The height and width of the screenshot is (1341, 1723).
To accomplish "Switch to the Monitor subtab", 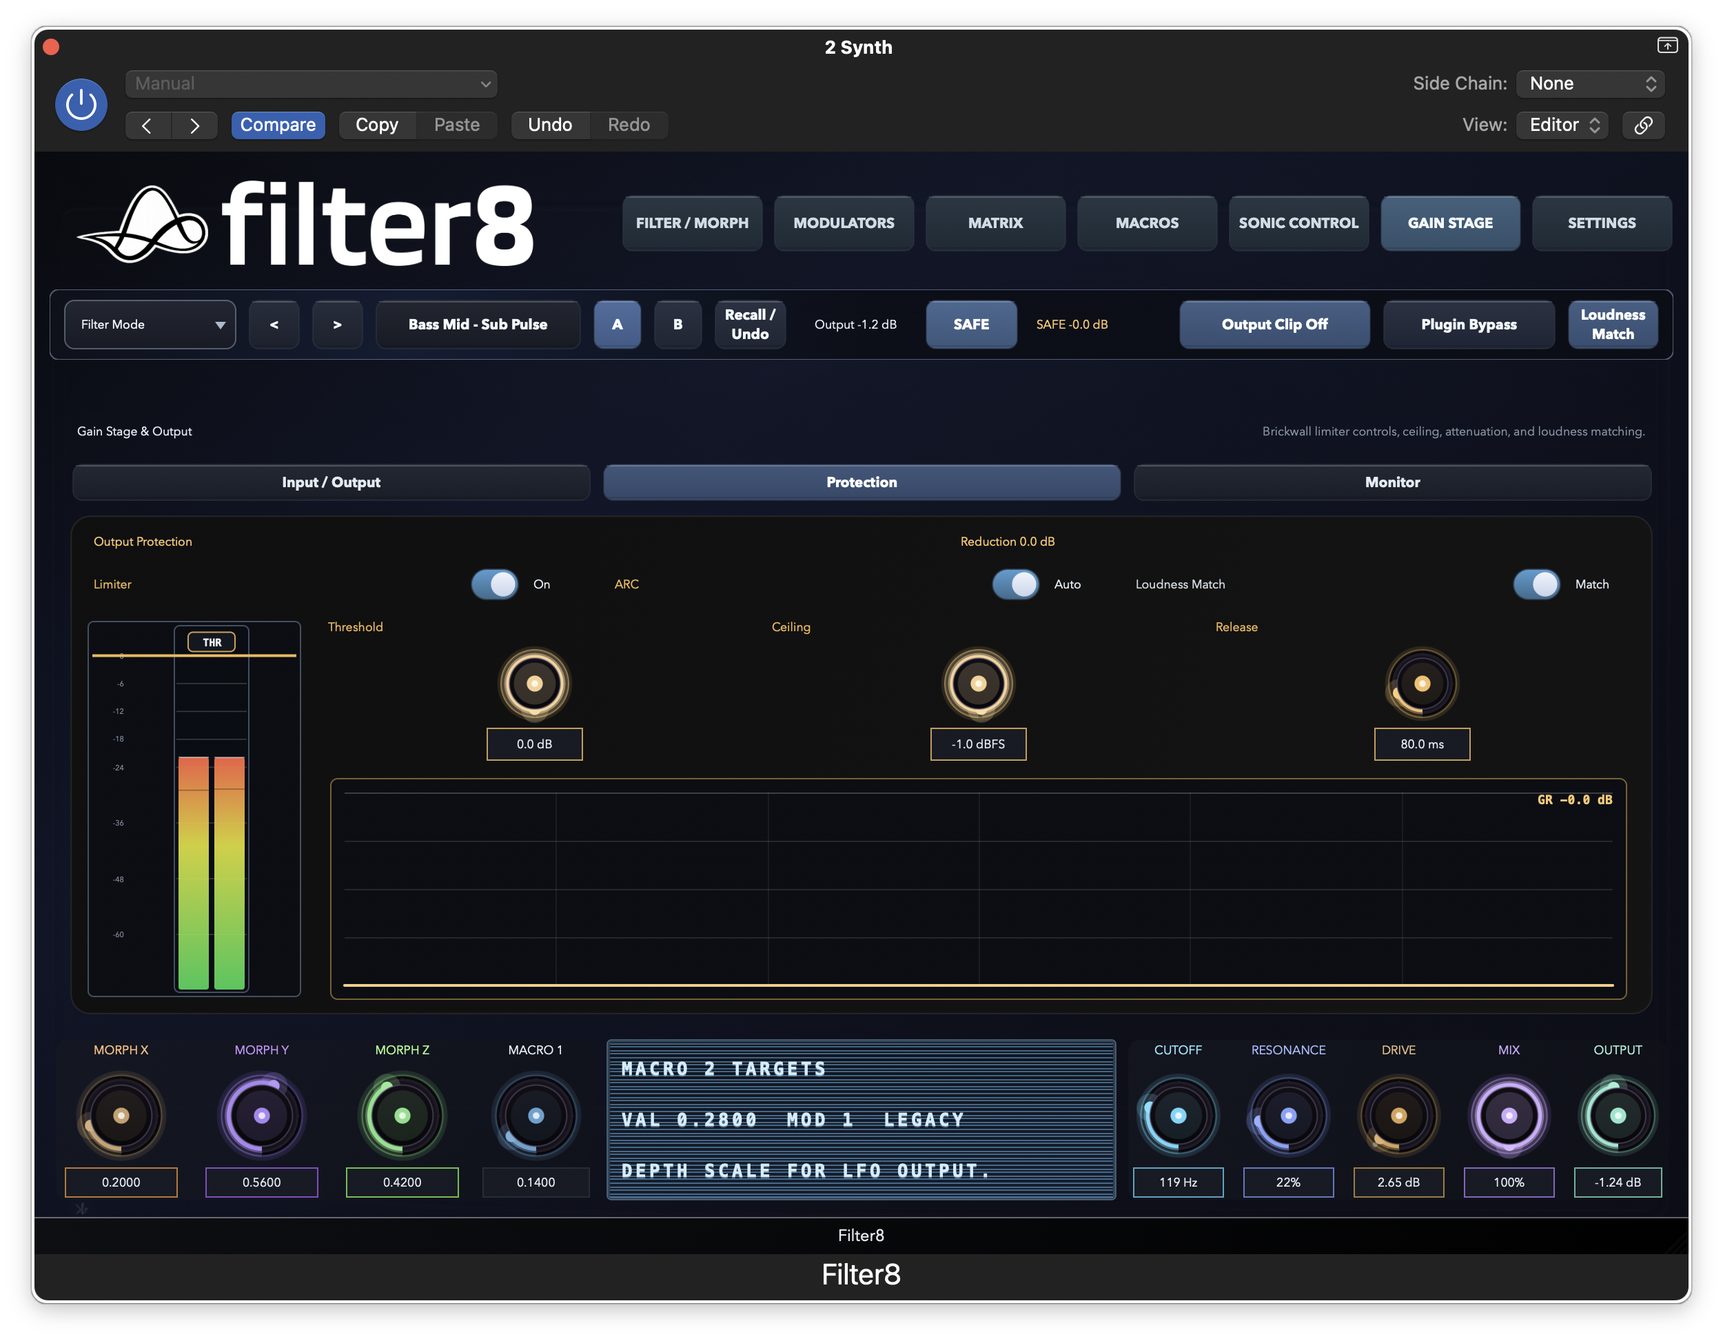I will click(x=1392, y=482).
